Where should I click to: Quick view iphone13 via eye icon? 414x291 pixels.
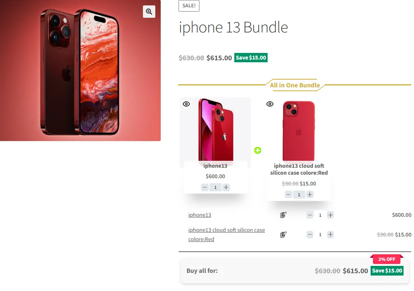click(x=186, y=104)
